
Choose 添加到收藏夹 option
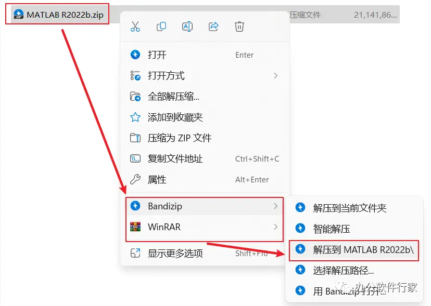(205, 117)
